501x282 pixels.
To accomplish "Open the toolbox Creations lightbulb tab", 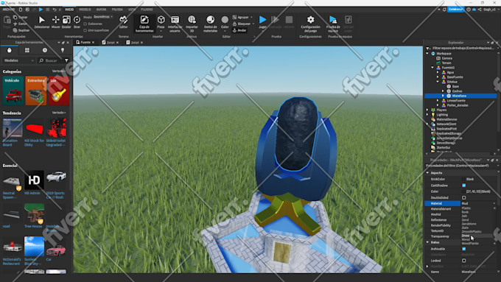I will coord(63,50).
